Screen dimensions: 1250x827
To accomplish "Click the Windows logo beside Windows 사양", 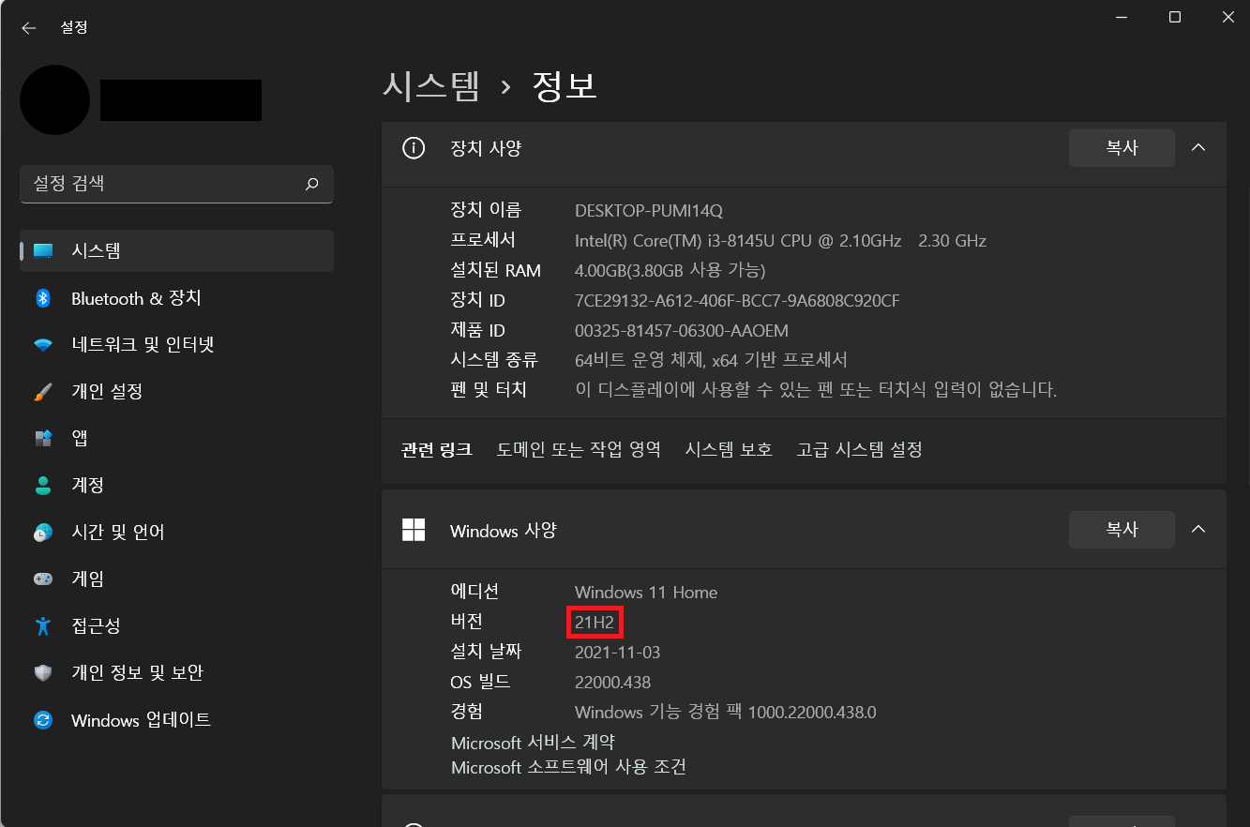I will (414, 530).
